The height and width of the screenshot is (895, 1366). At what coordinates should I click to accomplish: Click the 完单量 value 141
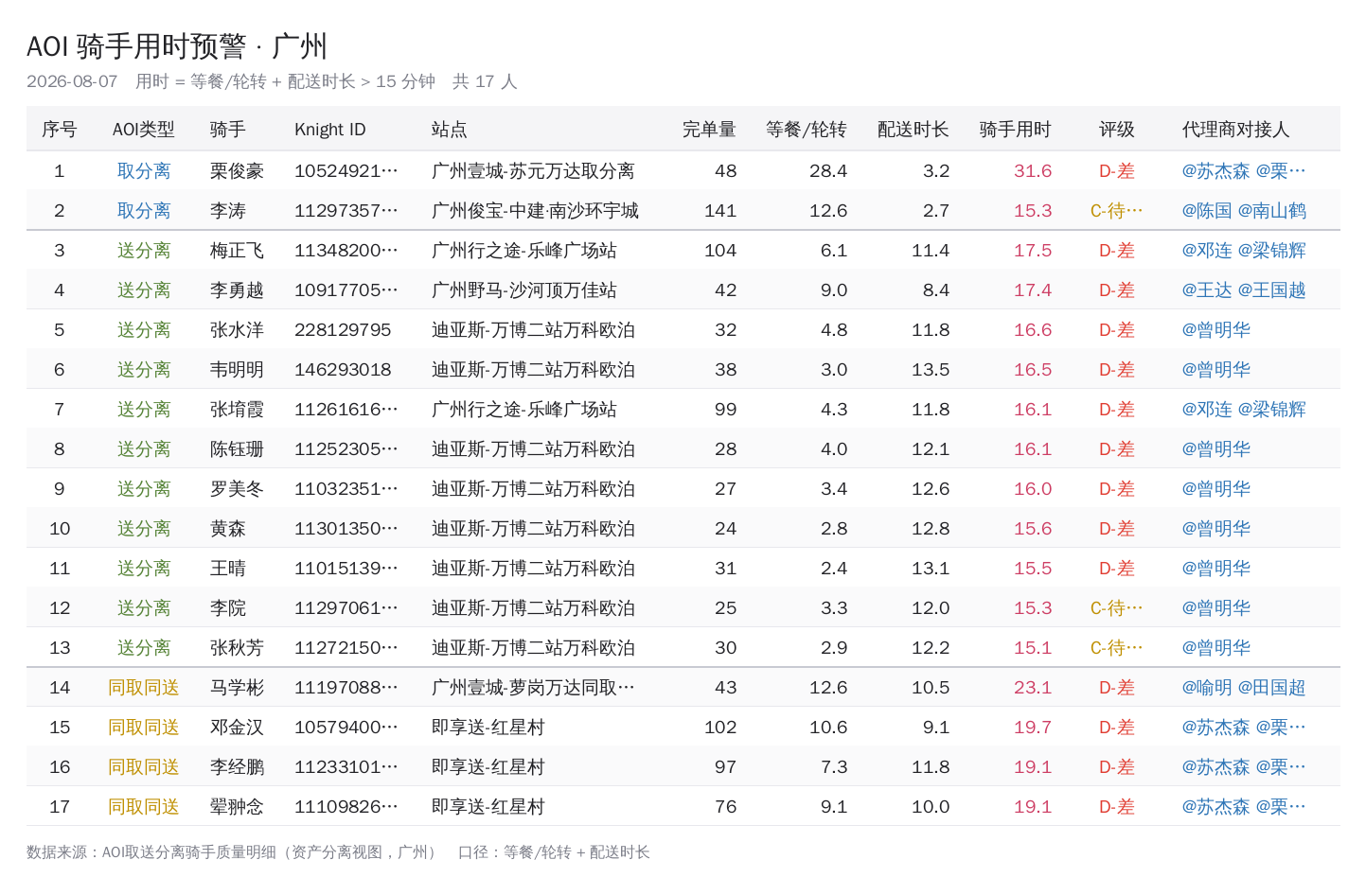pos(720,211)
